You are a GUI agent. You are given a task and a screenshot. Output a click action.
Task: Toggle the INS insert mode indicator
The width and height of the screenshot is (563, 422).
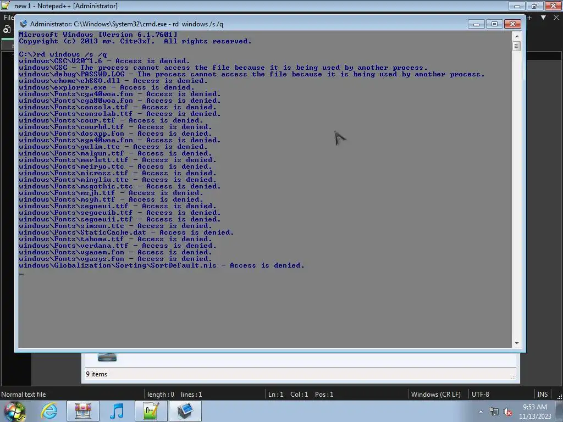(543, 395)
